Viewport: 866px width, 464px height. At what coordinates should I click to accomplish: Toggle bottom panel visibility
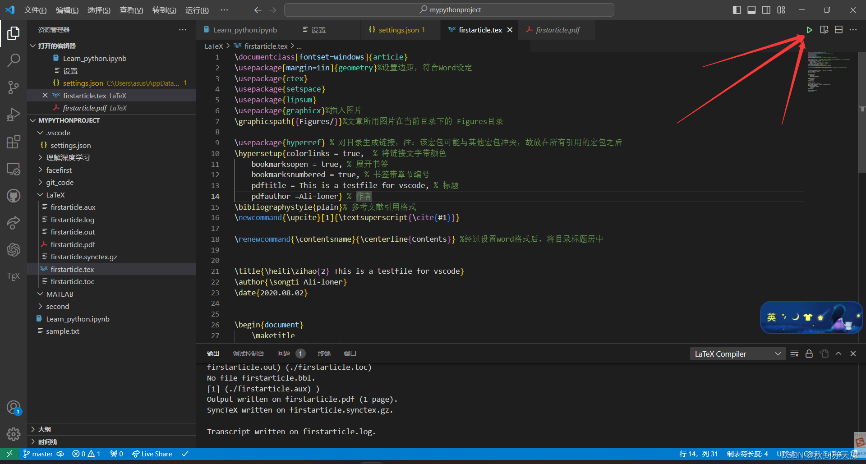[751, 10]
